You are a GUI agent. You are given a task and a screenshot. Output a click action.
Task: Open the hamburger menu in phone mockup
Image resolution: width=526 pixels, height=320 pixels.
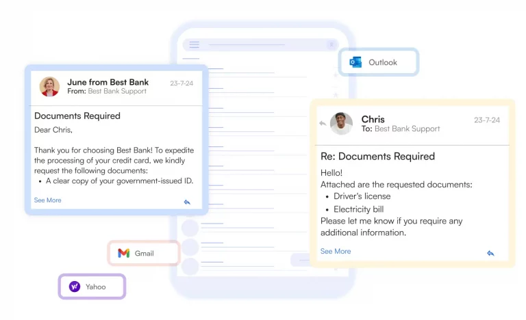tap(195, 44)
